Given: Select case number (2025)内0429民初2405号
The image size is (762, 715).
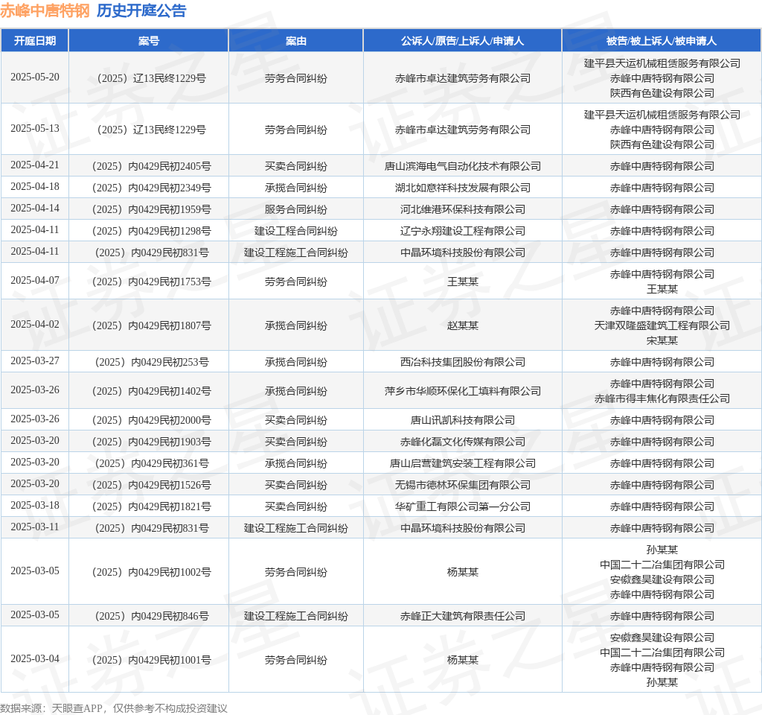Looking at the screenshot, I should click(x=152, y=166).
